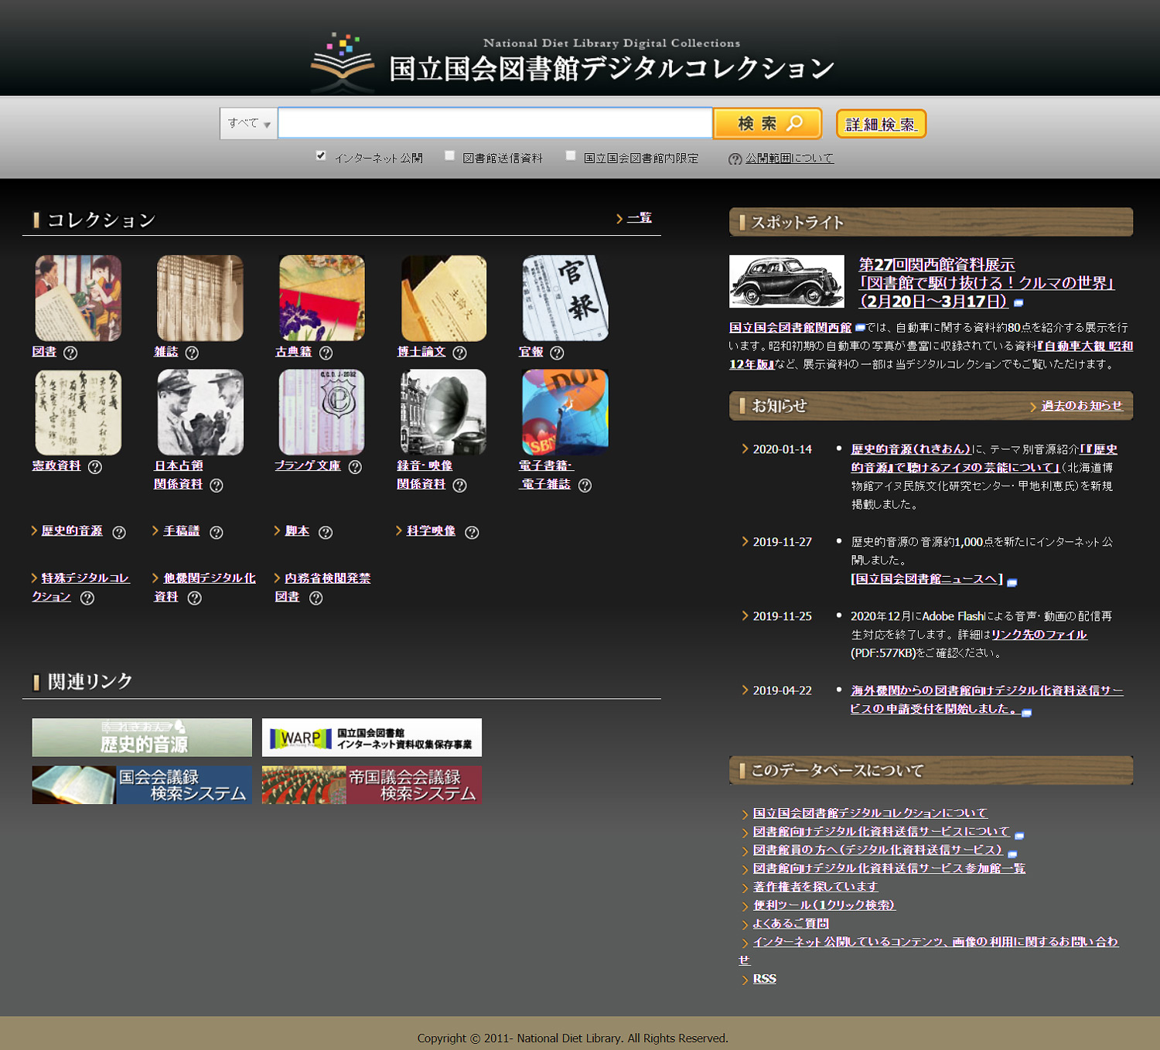
Task: Click the help icon next to 歴史的音源
Action: 119,532
